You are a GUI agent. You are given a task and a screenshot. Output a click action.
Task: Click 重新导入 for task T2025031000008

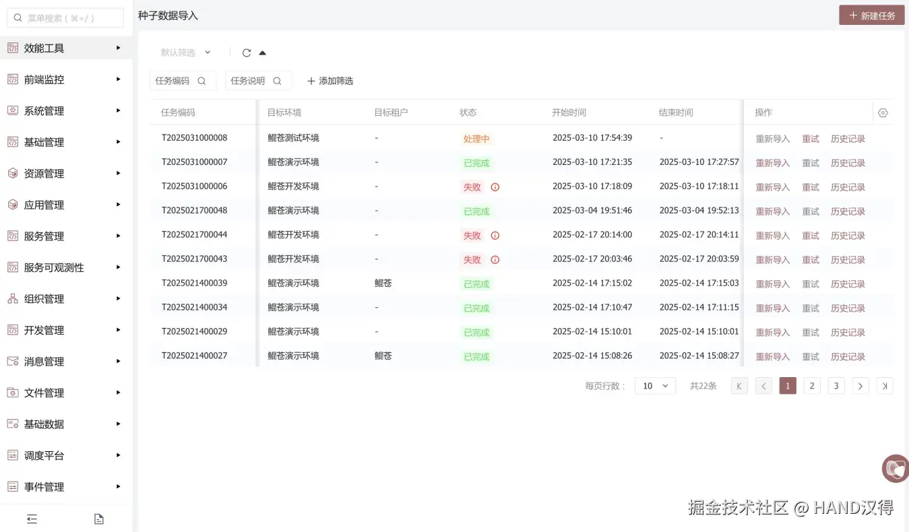[772, 139]
